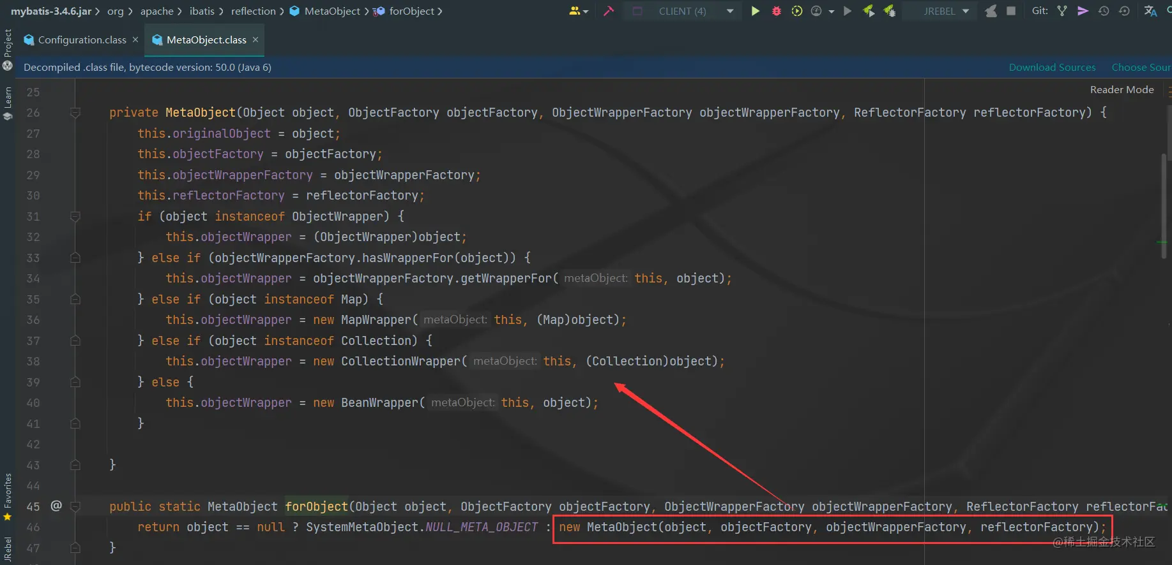1172x565 pixels.
Task: Toggle fold marker at line 37
Action: 75,341
